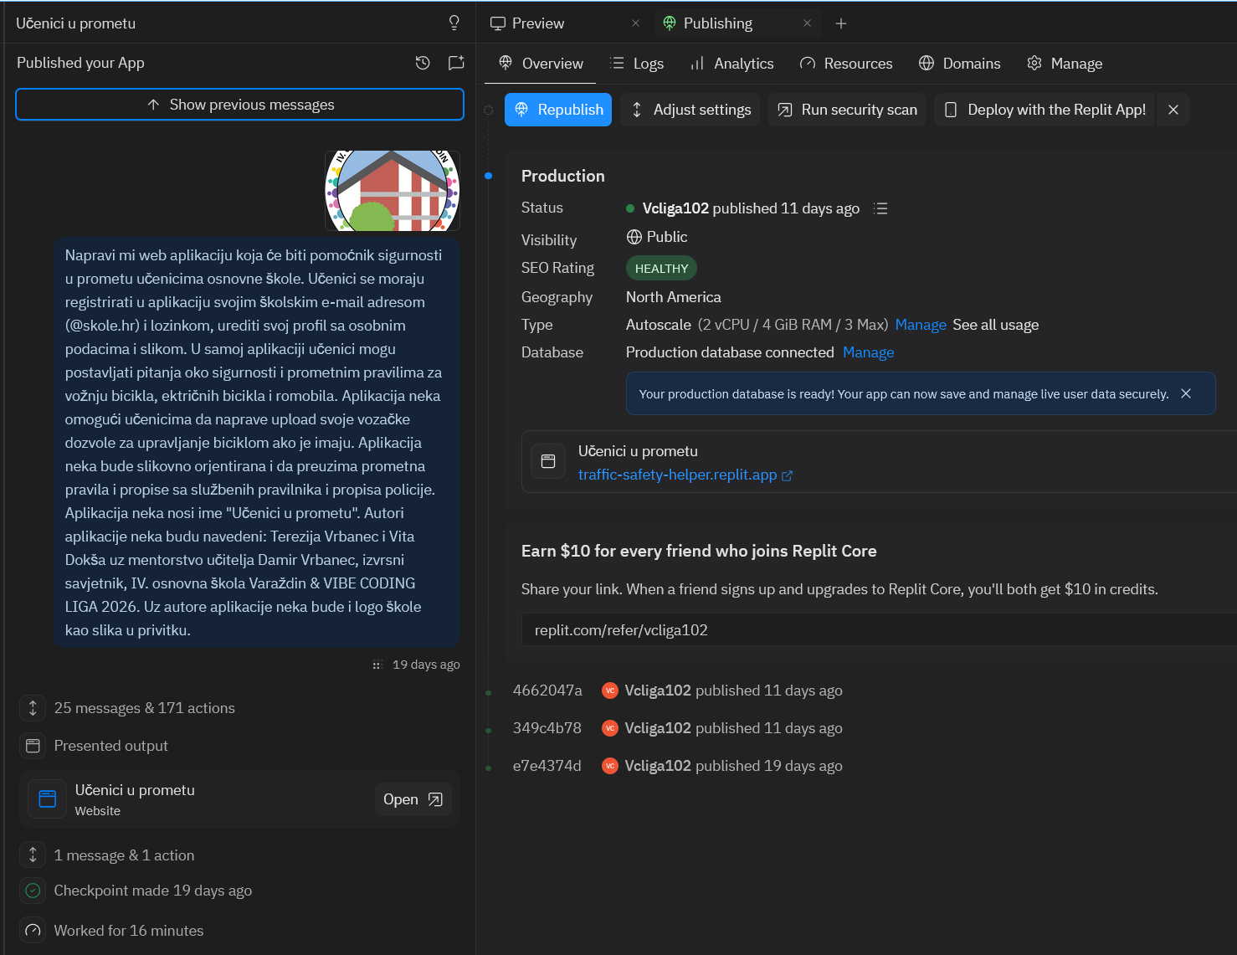
Task: Click Deploy with the Replit App!
Action: pos(1045,110)
